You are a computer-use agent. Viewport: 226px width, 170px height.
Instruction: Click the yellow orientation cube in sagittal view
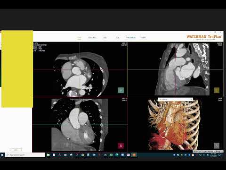pos(217,90)
